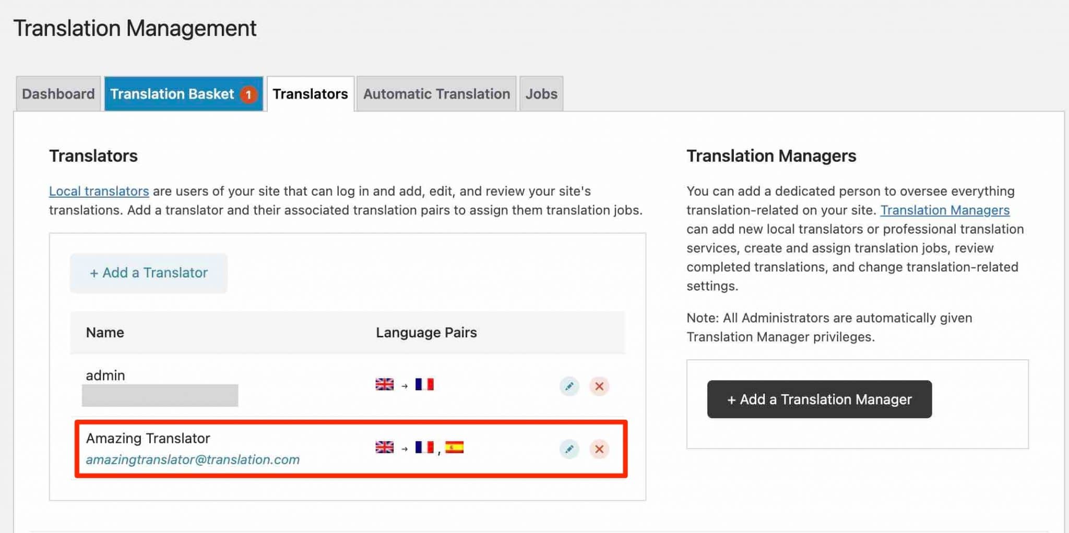Click the UK flag in Amazing Translator's row

(x=384, y=447)
